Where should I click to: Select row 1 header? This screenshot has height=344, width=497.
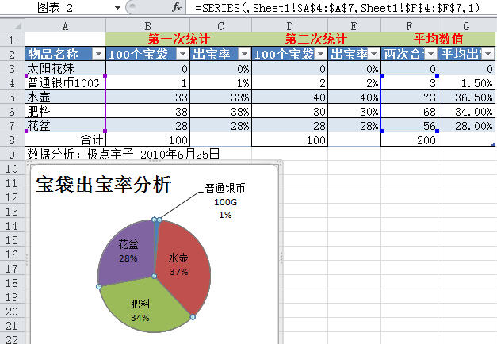click(x=12, y=40)
